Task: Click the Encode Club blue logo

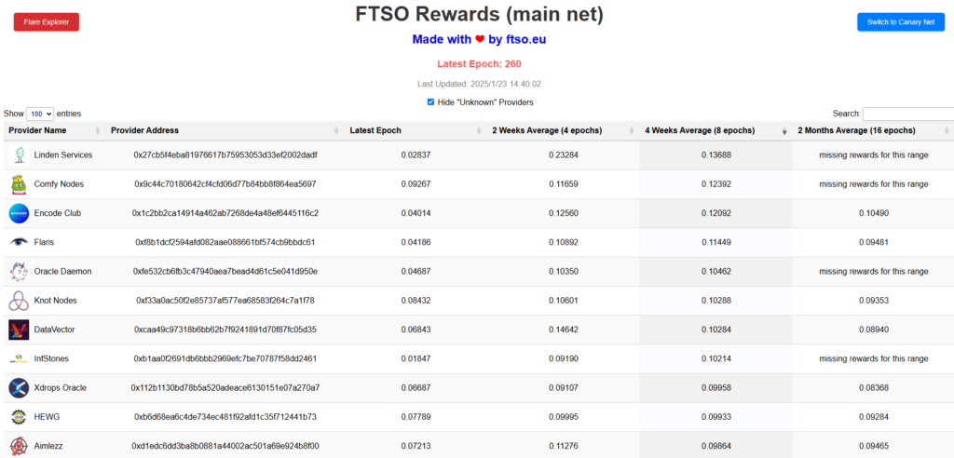Action: pyautogui.click(x=19, y=213)
